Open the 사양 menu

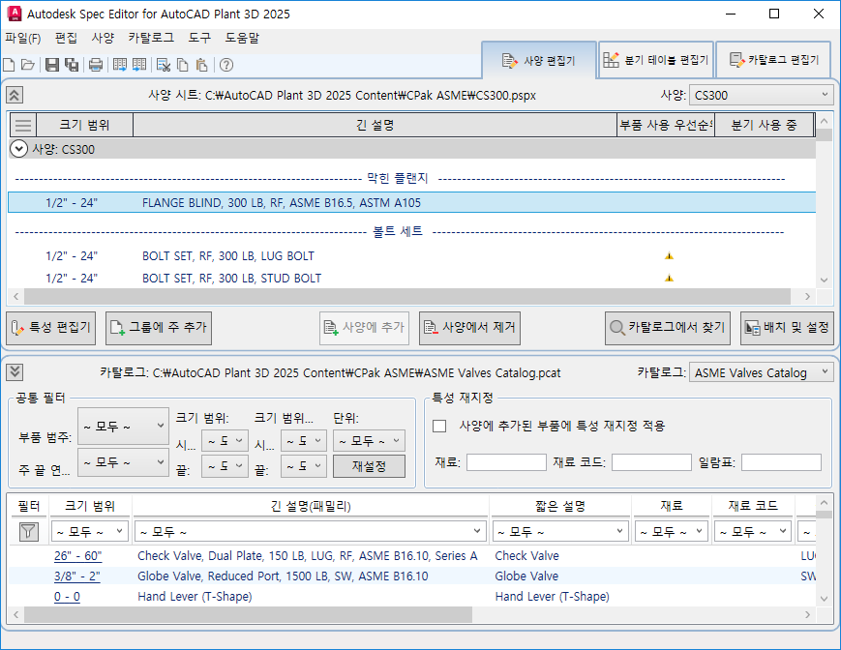(103, 38)
